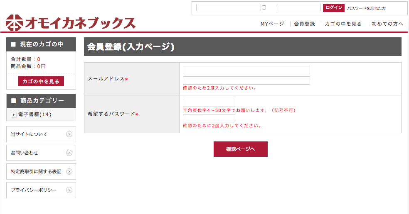
Task: Click the Omoikane Books logo
Action: click(71, 23)
